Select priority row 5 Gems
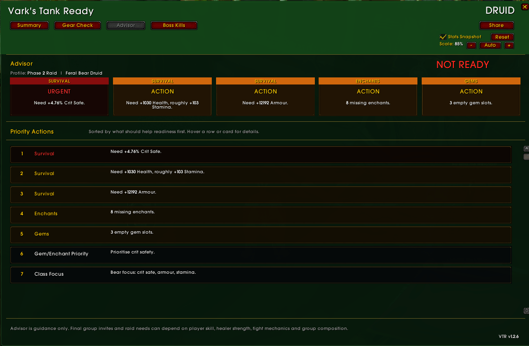 point(261,235)
